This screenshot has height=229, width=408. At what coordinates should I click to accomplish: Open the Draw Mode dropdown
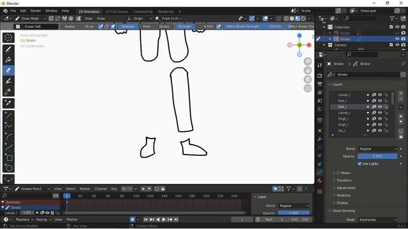(x=30, y=18)
